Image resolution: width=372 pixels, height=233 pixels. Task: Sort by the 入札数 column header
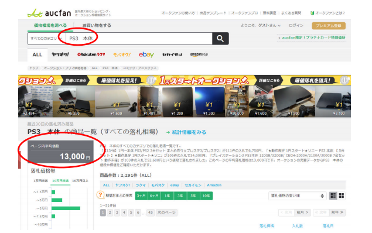pos(298,226)
